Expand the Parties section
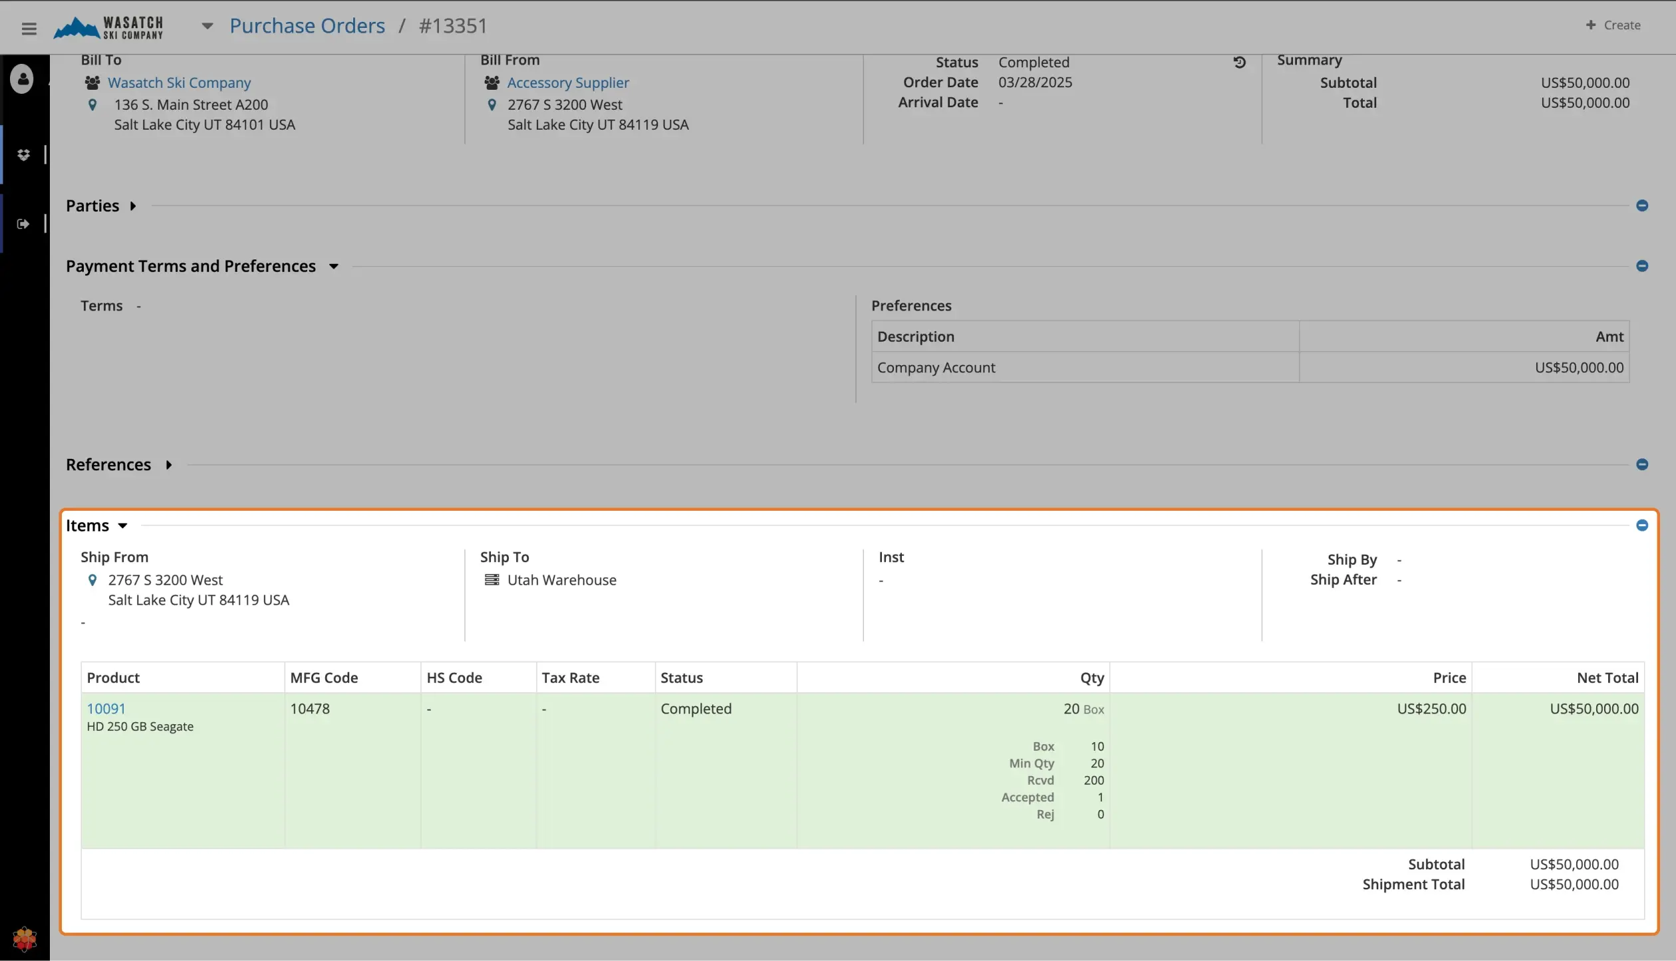The image size is (1676, 961). [x=133, y=206]
